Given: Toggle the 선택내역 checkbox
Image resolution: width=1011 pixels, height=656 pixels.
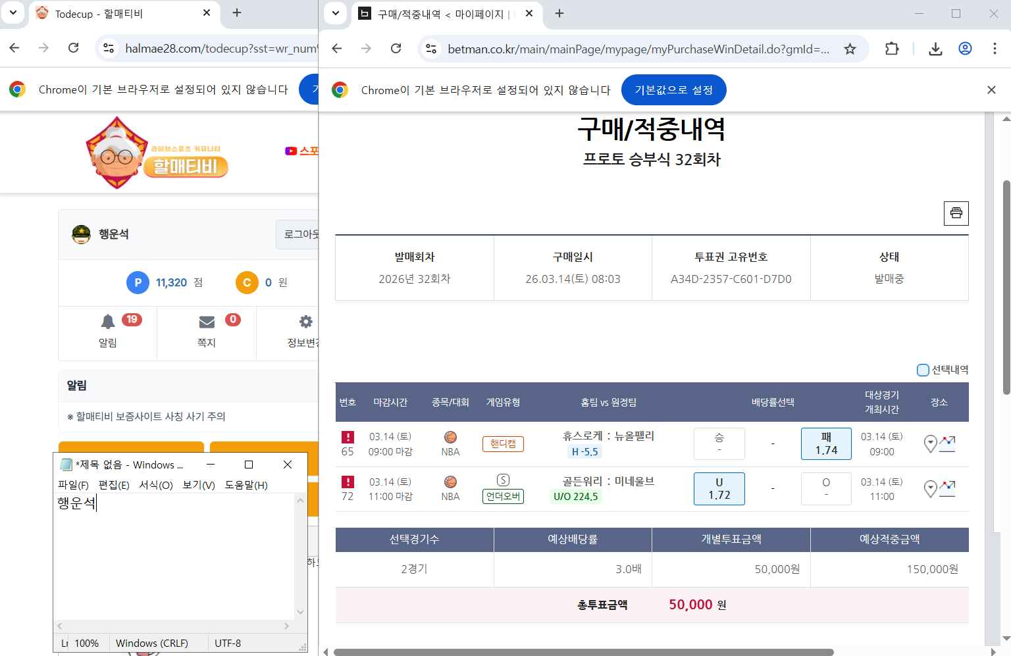Looking at the screenshot, I should point(923,370).
